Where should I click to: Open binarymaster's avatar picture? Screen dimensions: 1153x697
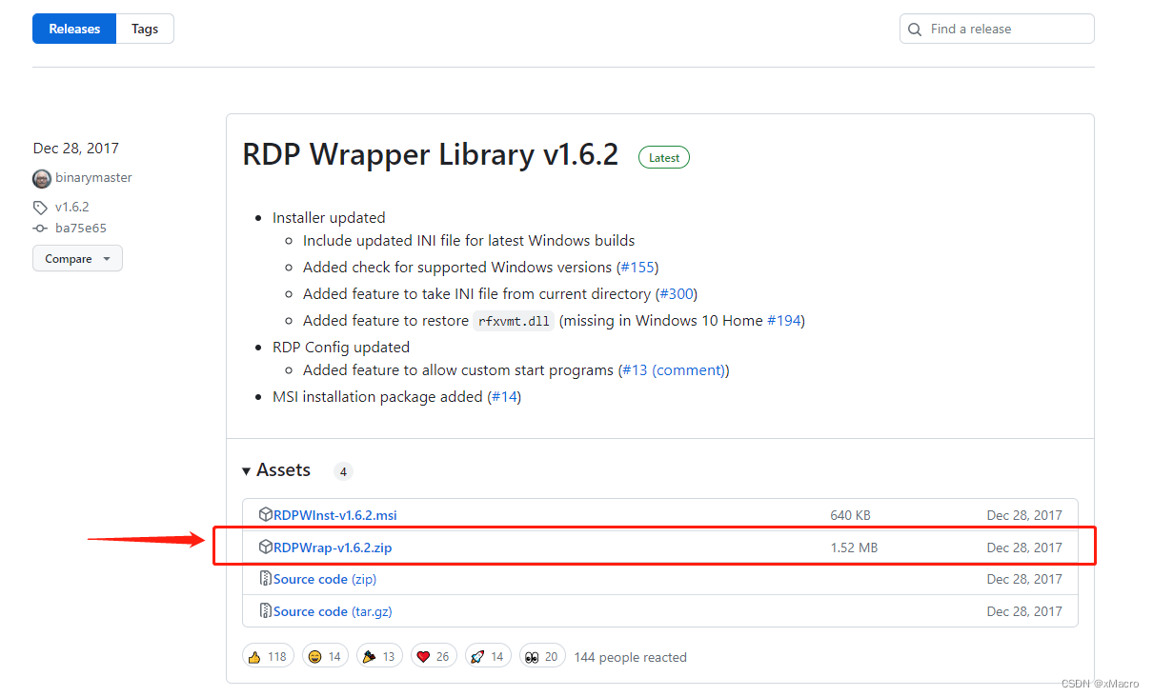tap(42, 178)
